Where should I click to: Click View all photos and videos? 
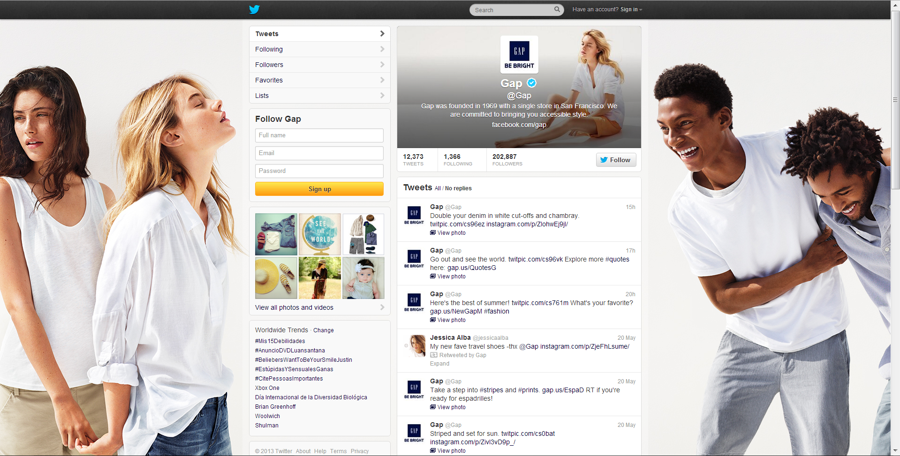(294, 307)
